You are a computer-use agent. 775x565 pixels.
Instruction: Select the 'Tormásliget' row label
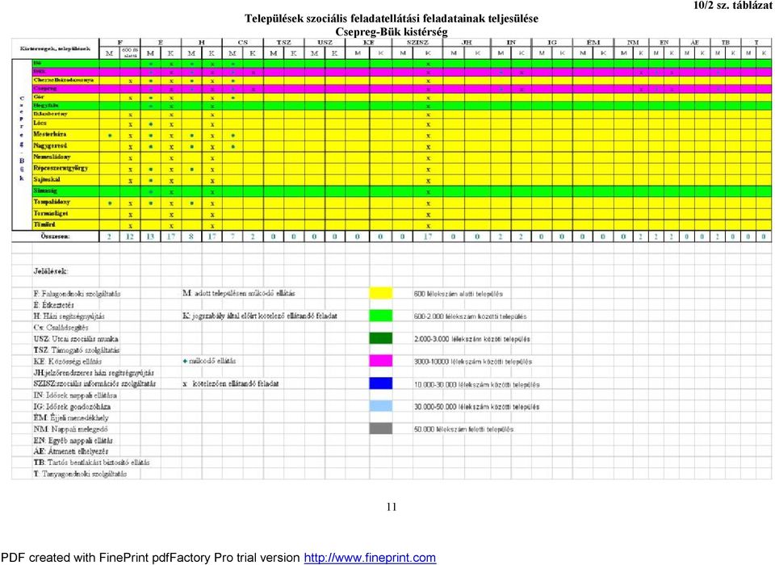(50, 214)
